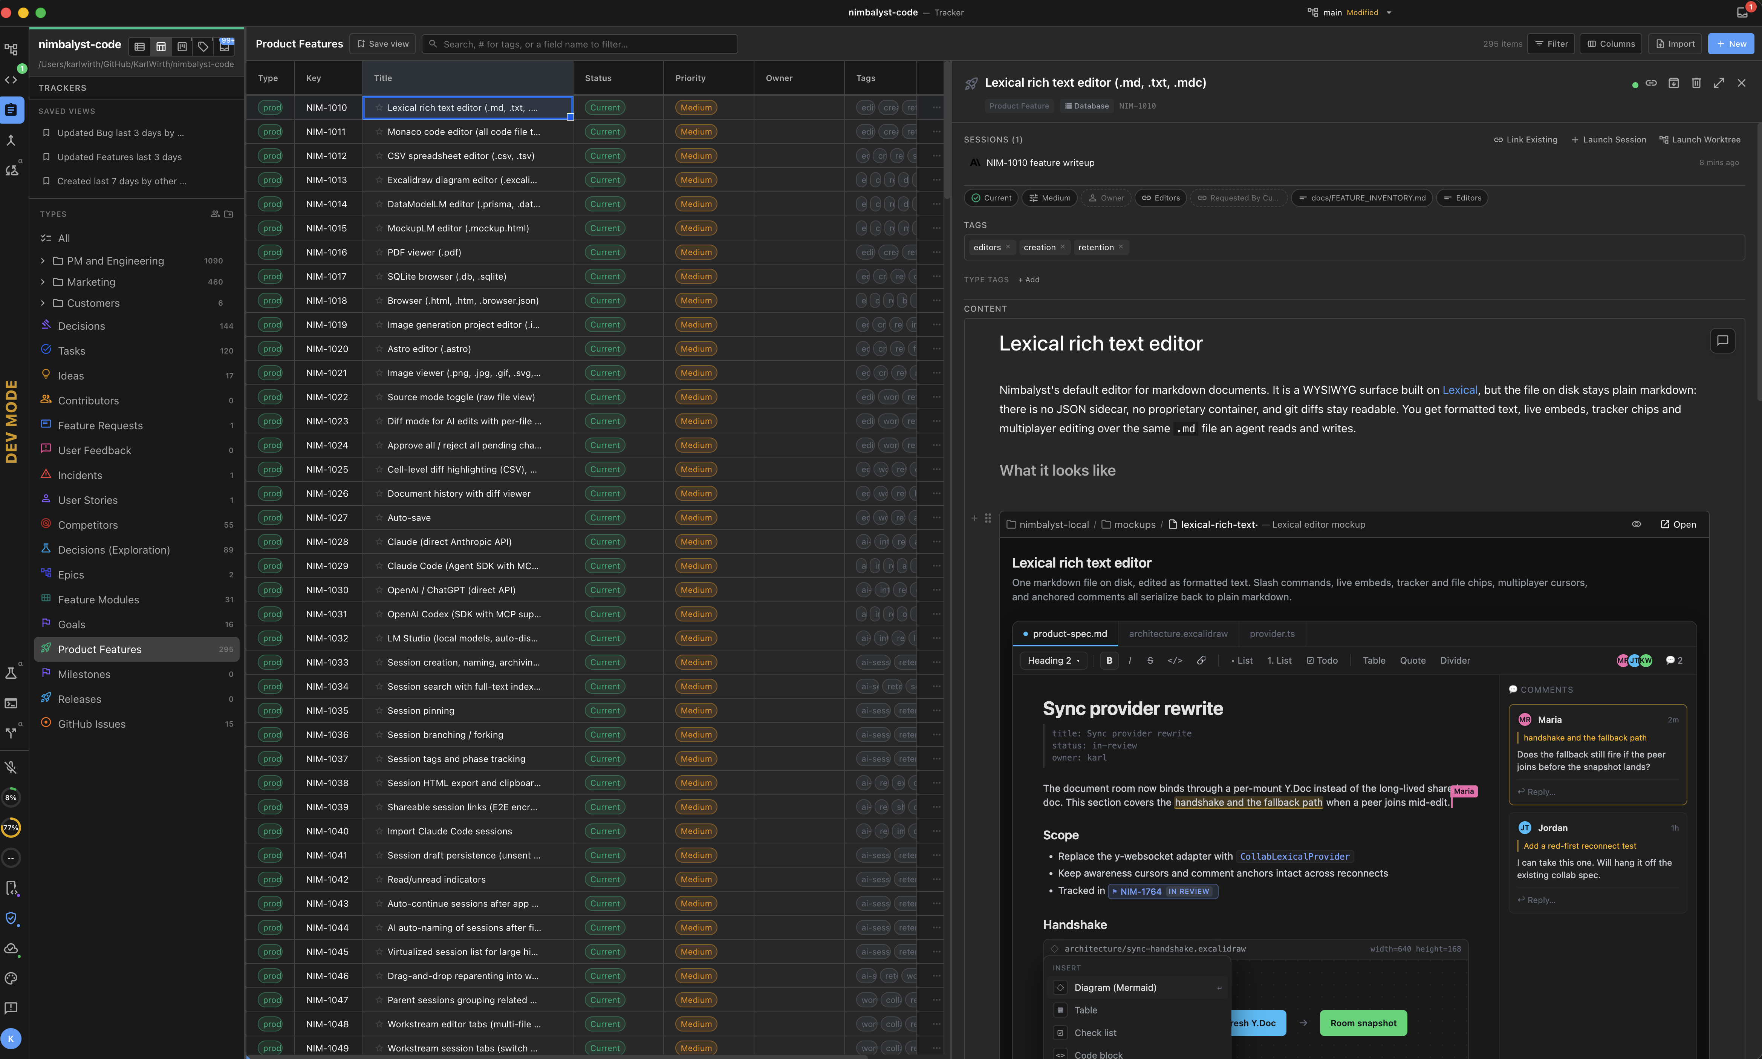Open the kanban board view icon
Viewport: 1762px width, 1059px height.
182,46
